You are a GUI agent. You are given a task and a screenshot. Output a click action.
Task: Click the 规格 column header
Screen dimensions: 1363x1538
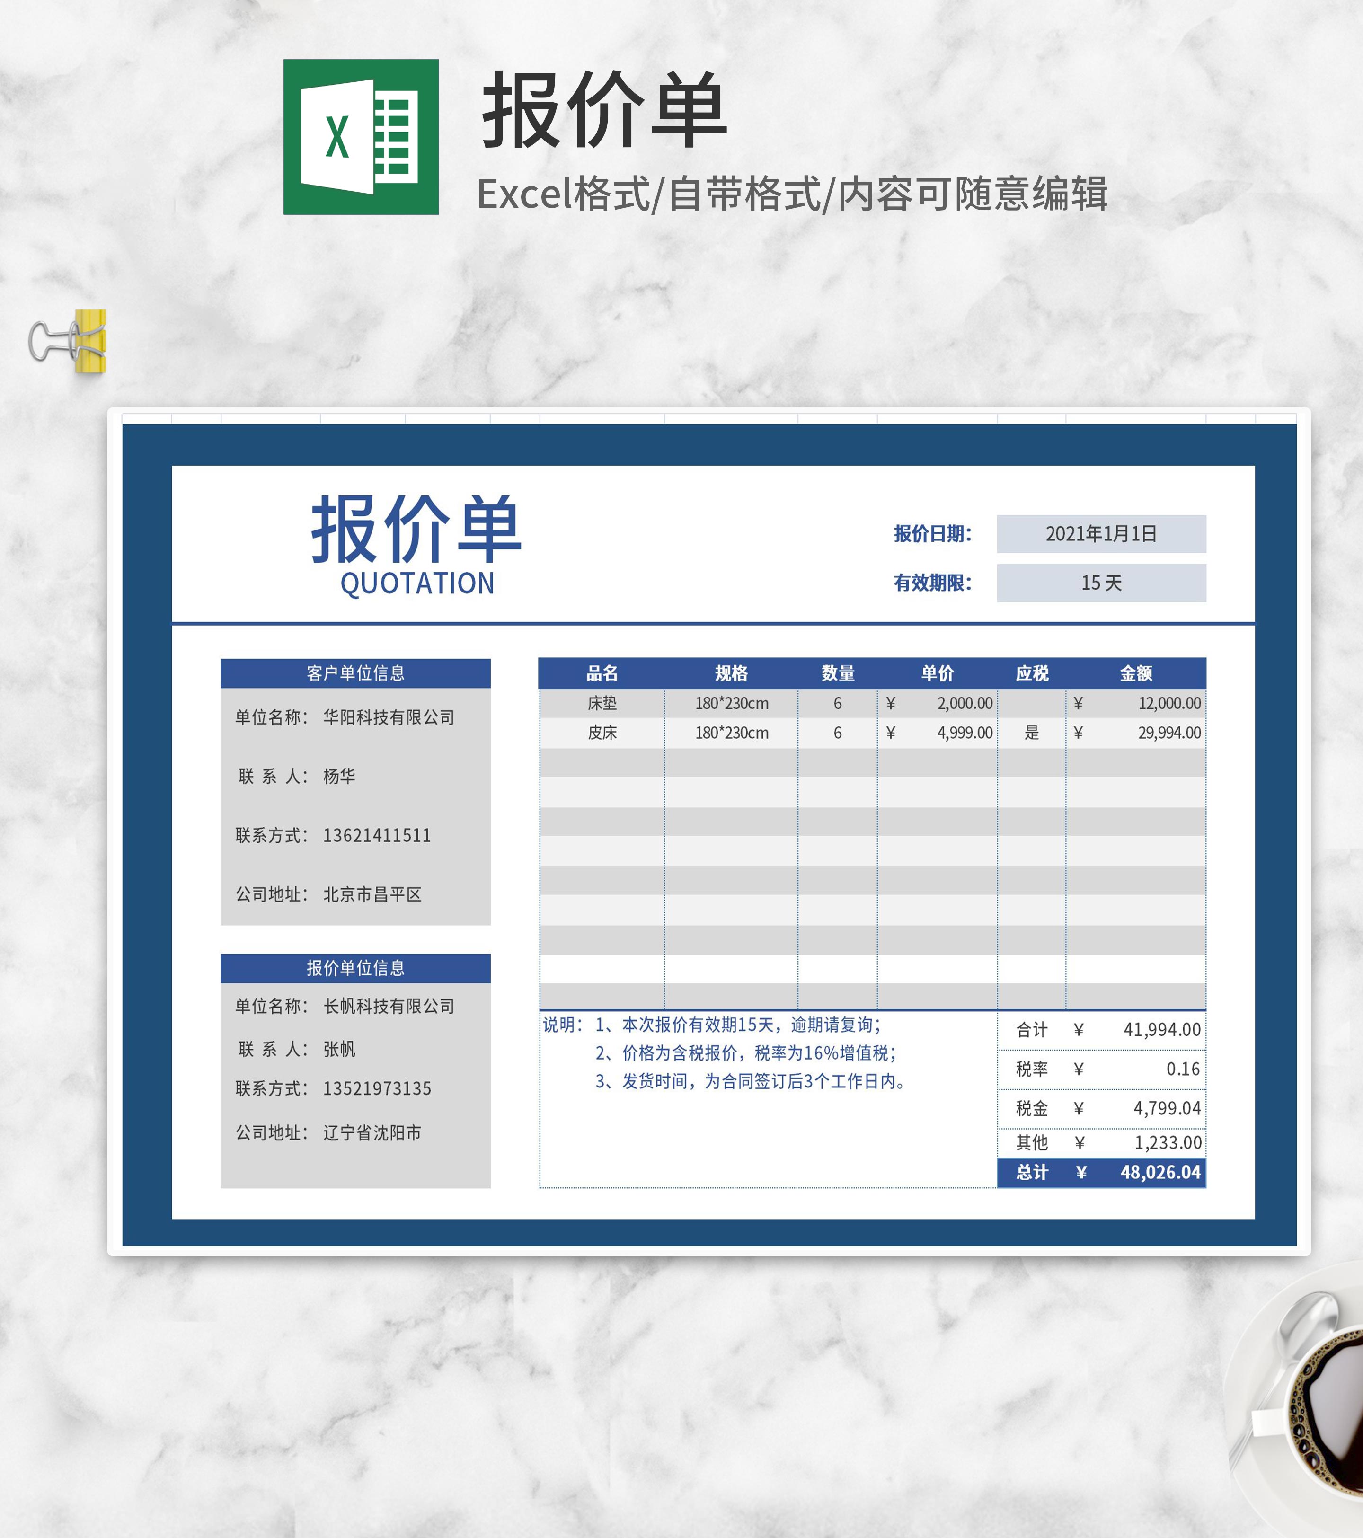click(731, 673)
